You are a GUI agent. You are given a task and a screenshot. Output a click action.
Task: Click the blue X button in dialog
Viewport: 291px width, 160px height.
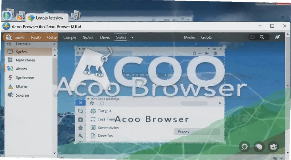point(80,103)
